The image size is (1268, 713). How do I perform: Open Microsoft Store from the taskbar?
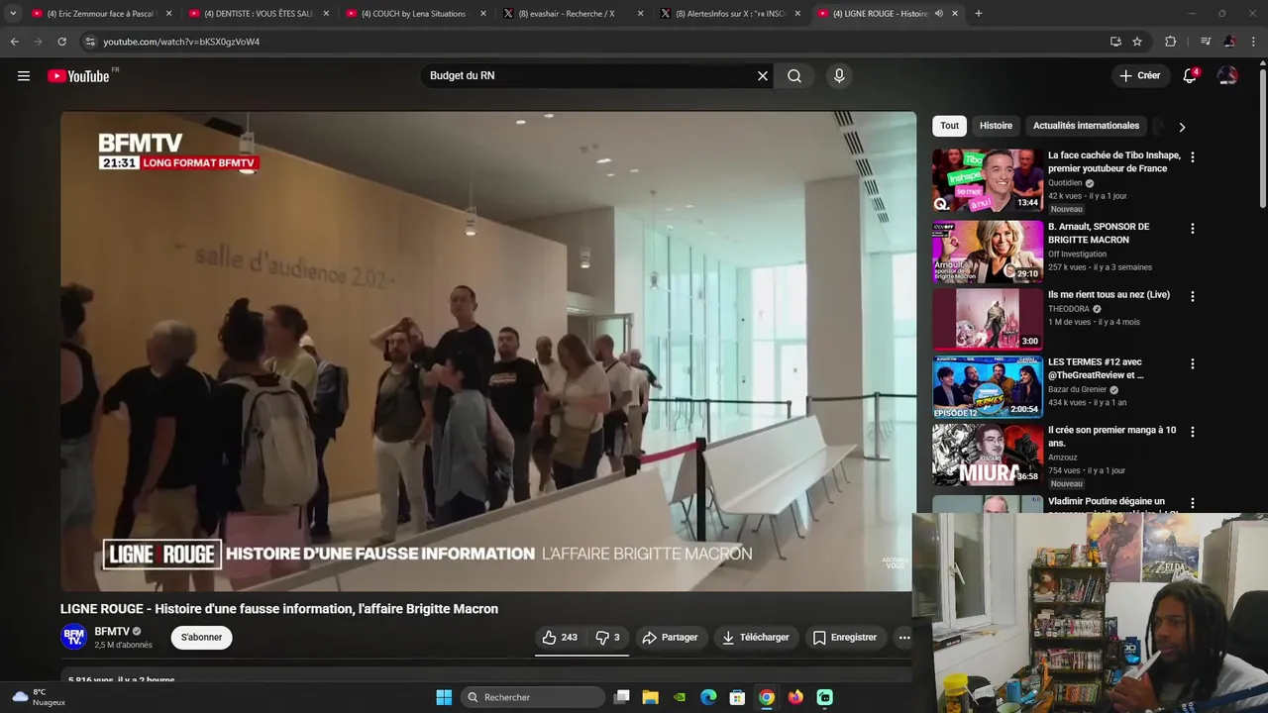pos(737,697)
